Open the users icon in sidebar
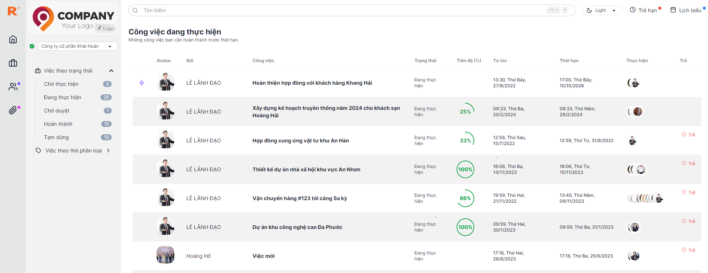 [13, 87]
